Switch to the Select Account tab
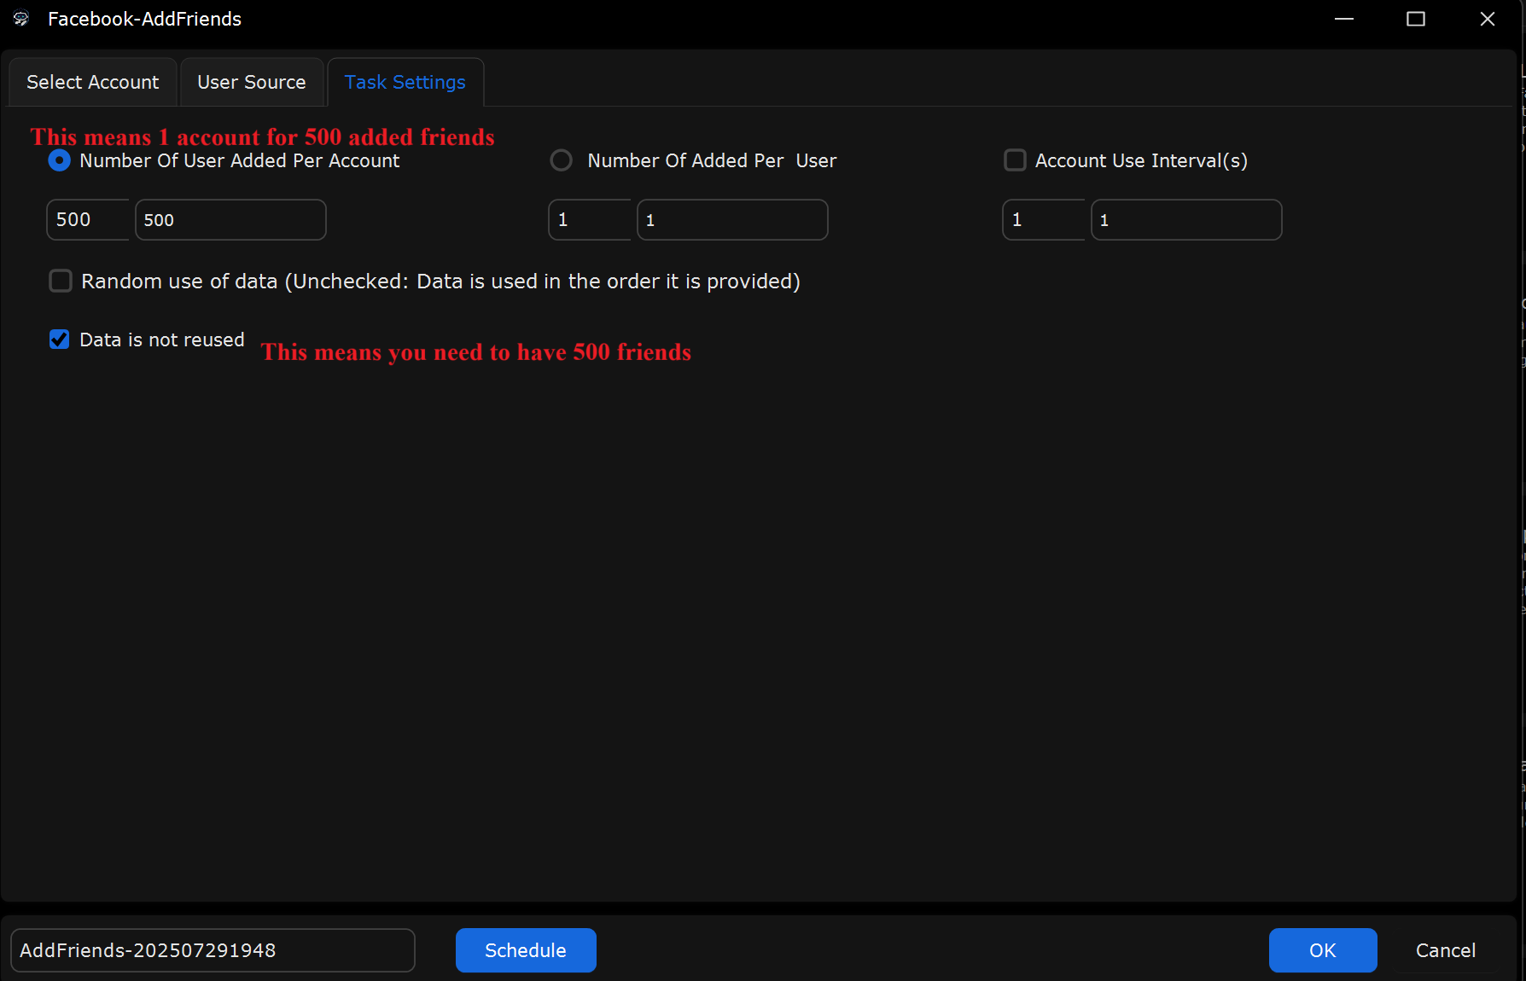The height and width of the screenshot is (981, 1526). point(92,82)
